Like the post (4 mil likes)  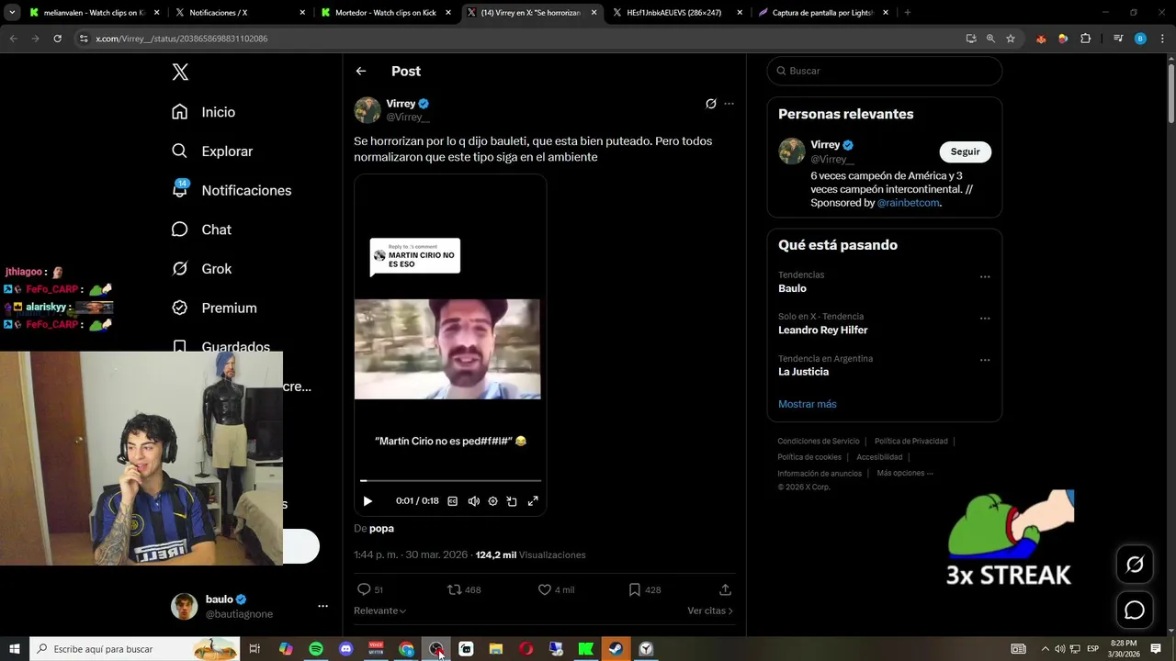coord(555,589)
